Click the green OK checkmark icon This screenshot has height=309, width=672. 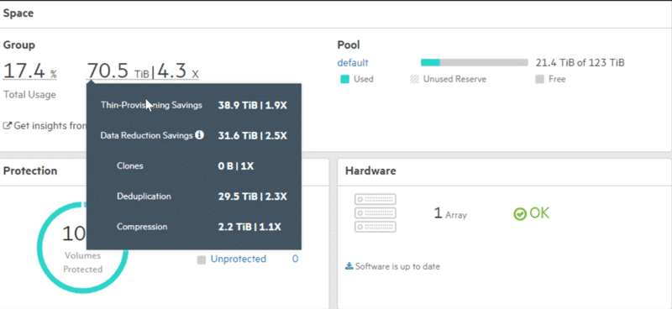(520, 214)
